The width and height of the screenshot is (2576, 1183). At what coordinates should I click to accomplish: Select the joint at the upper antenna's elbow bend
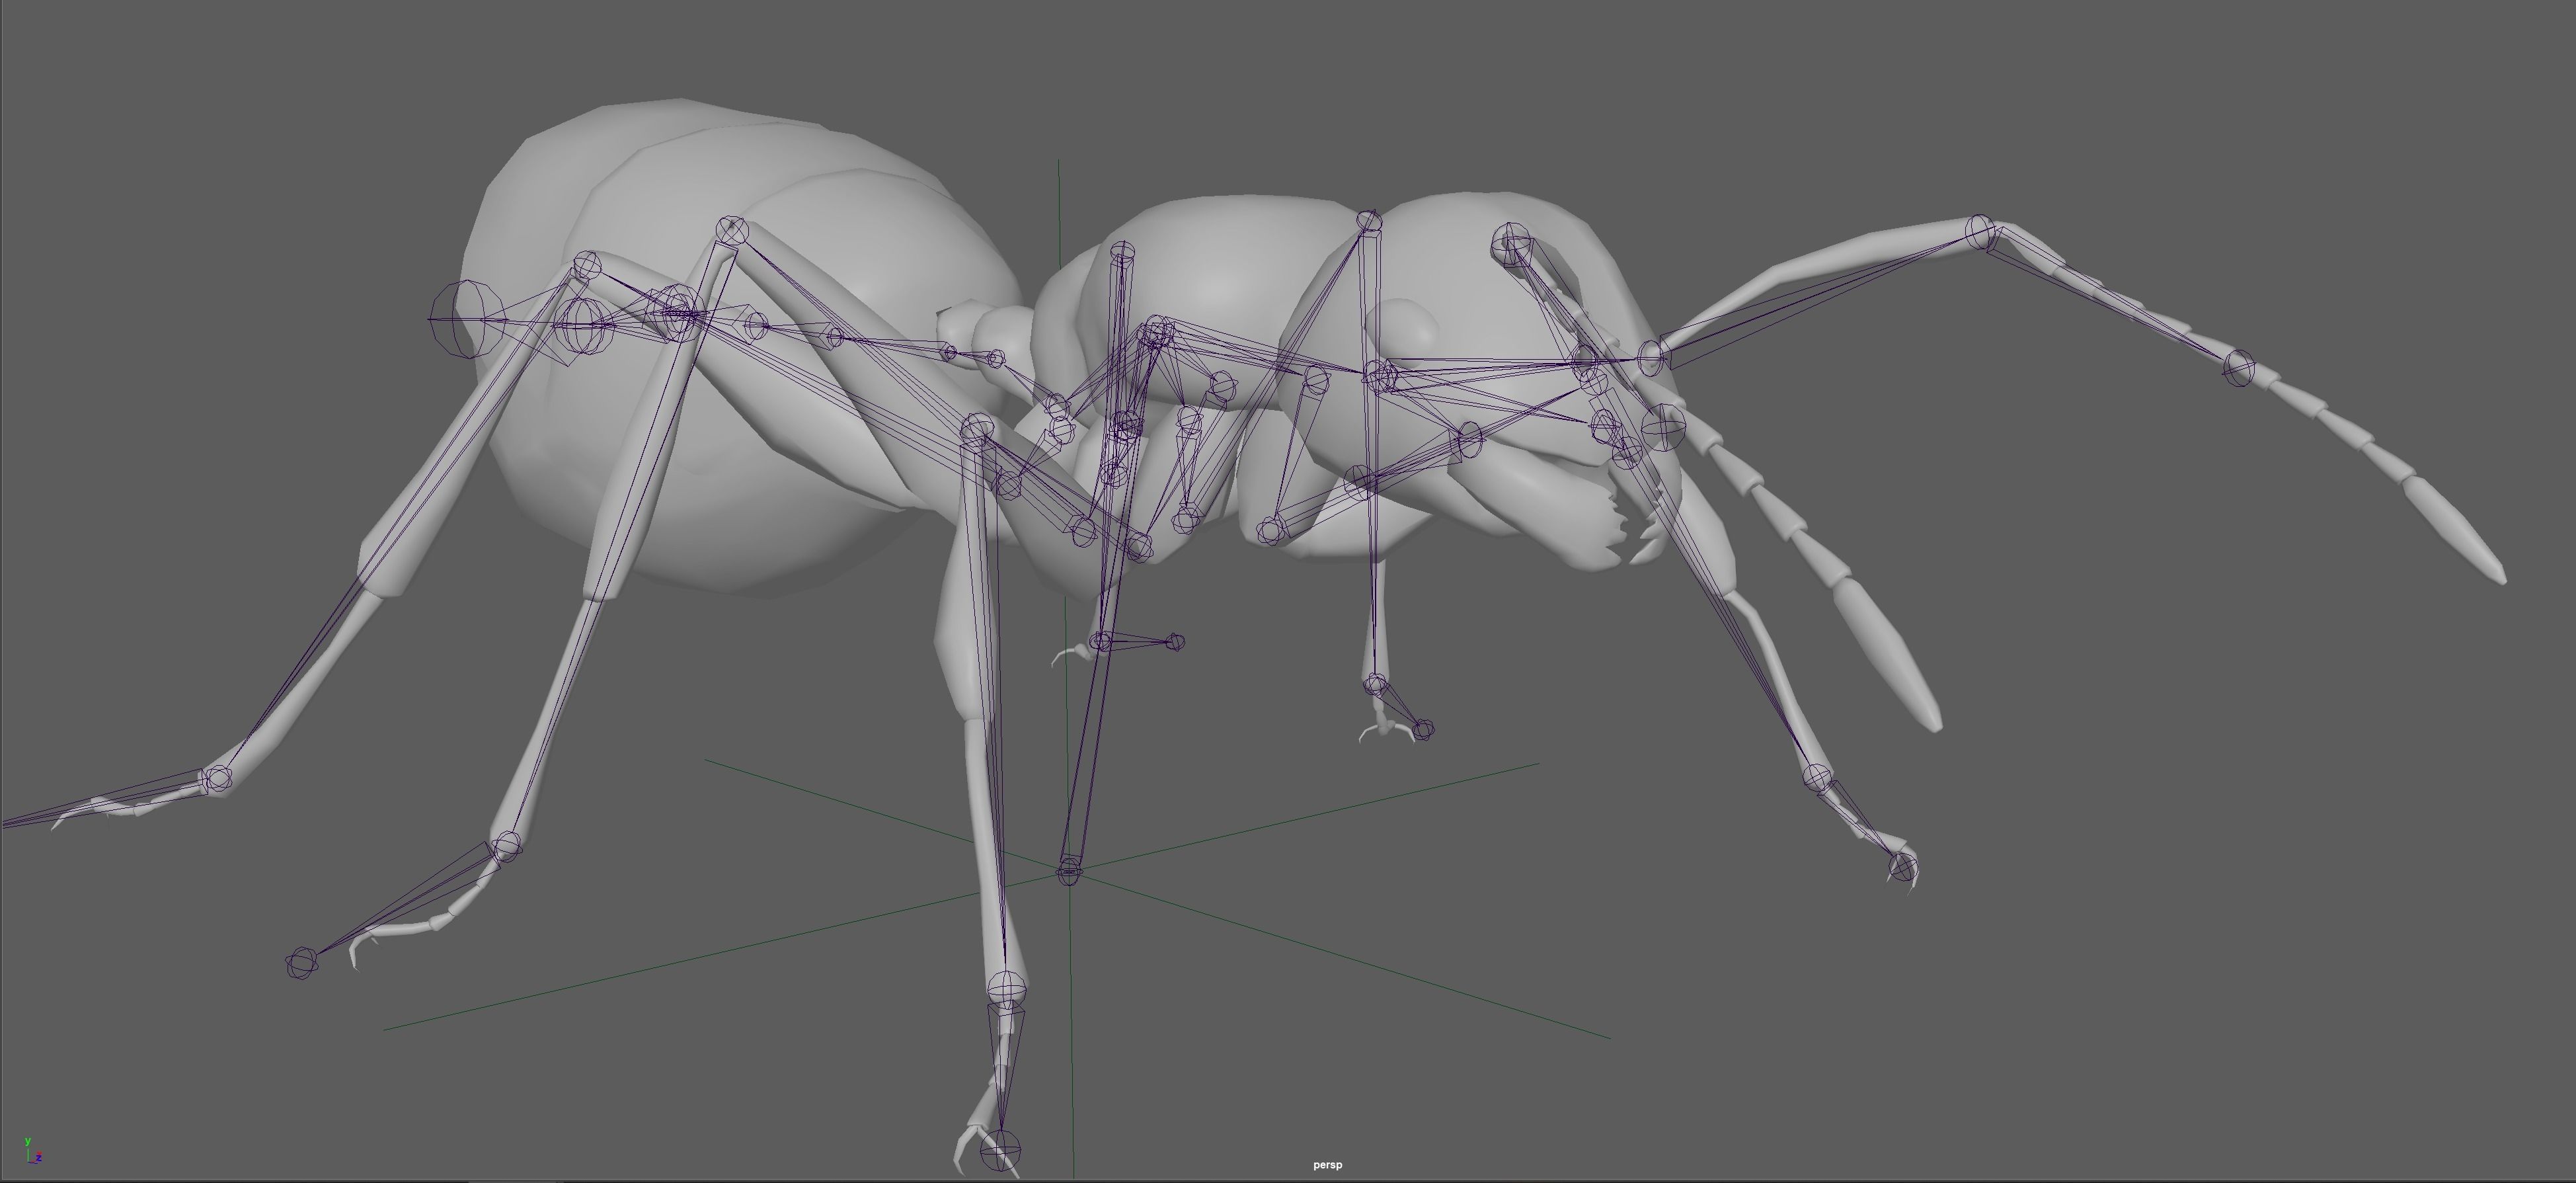[x=1980, y=233]
